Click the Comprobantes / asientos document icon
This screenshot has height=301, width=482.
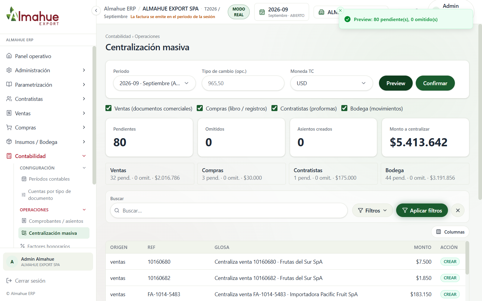24,221
